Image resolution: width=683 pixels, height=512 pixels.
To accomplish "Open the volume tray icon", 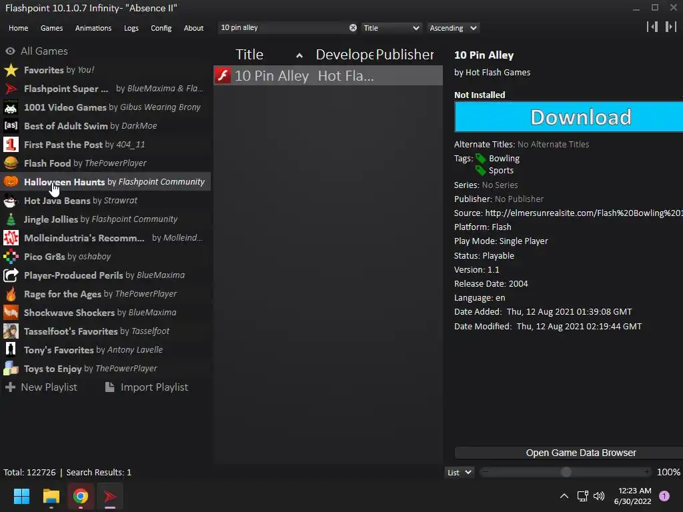I will click(600, 496).
